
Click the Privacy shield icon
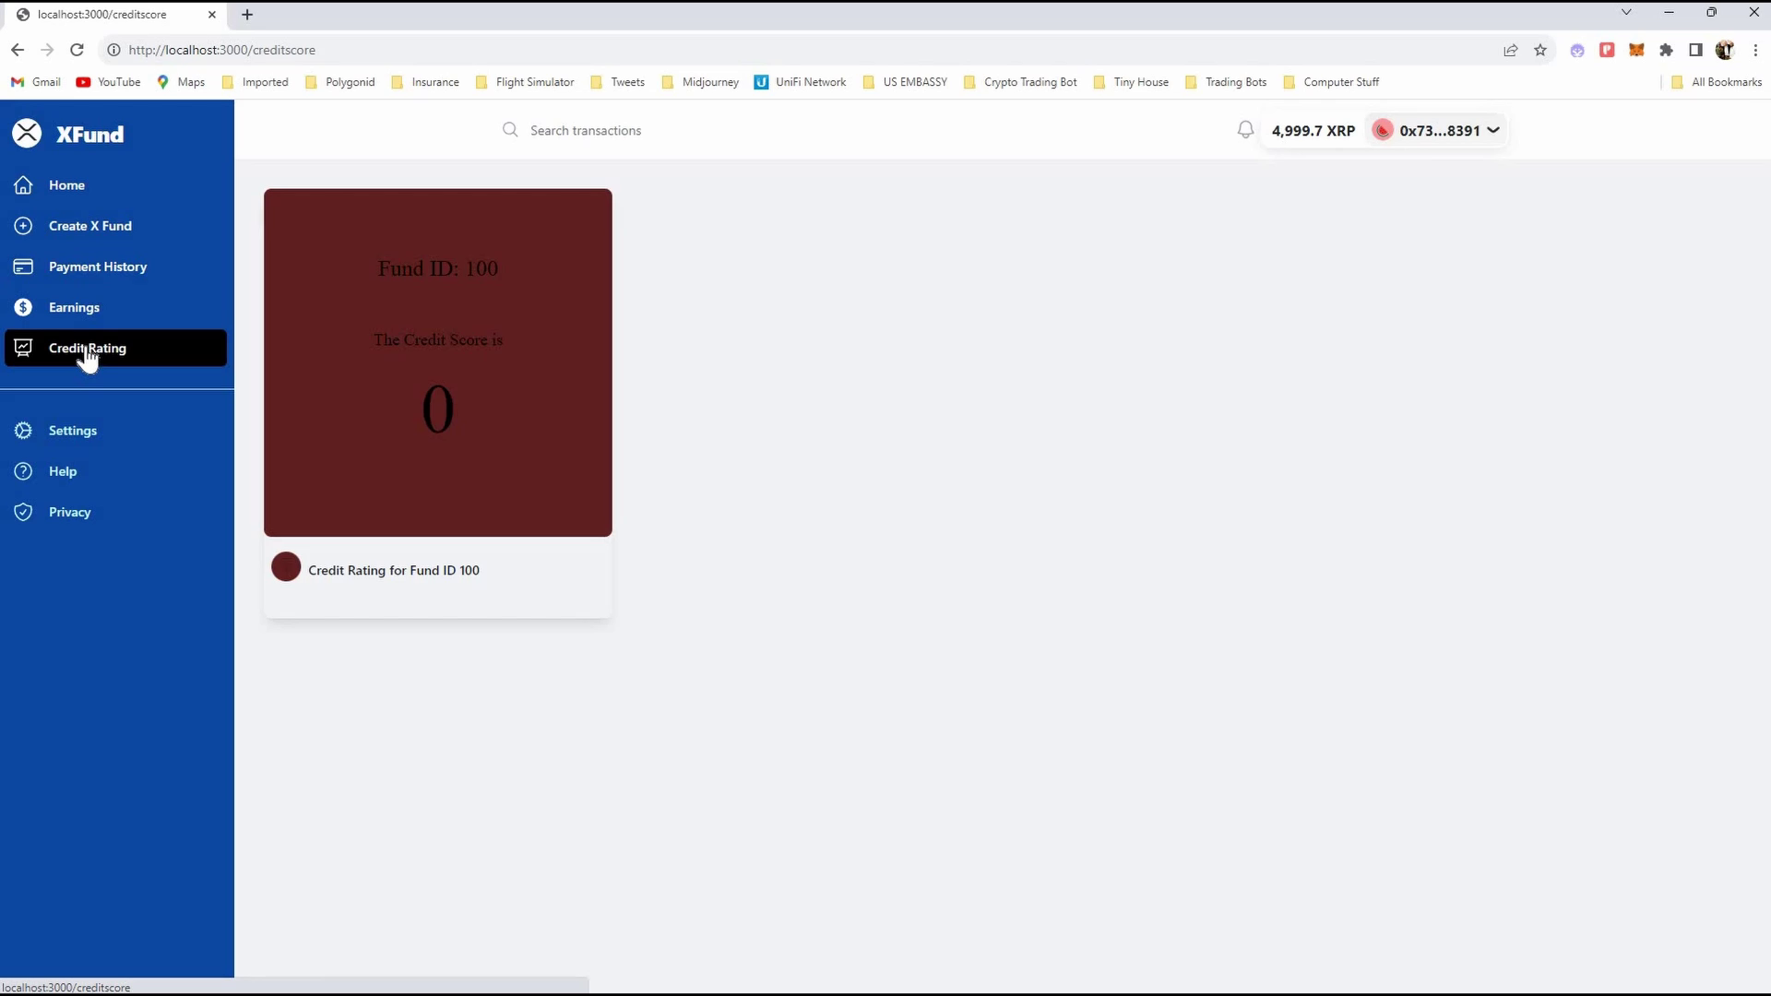click(23, 512)
